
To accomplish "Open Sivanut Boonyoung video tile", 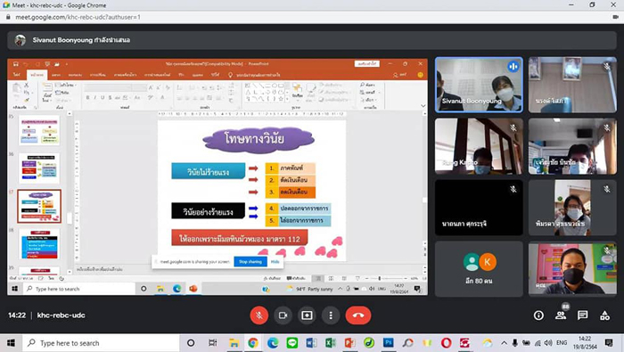I will tap(479, 85).
